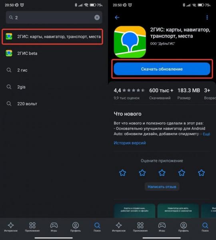Open Приложения tab in left screen

pyautogui.click(x=32, y=227)
